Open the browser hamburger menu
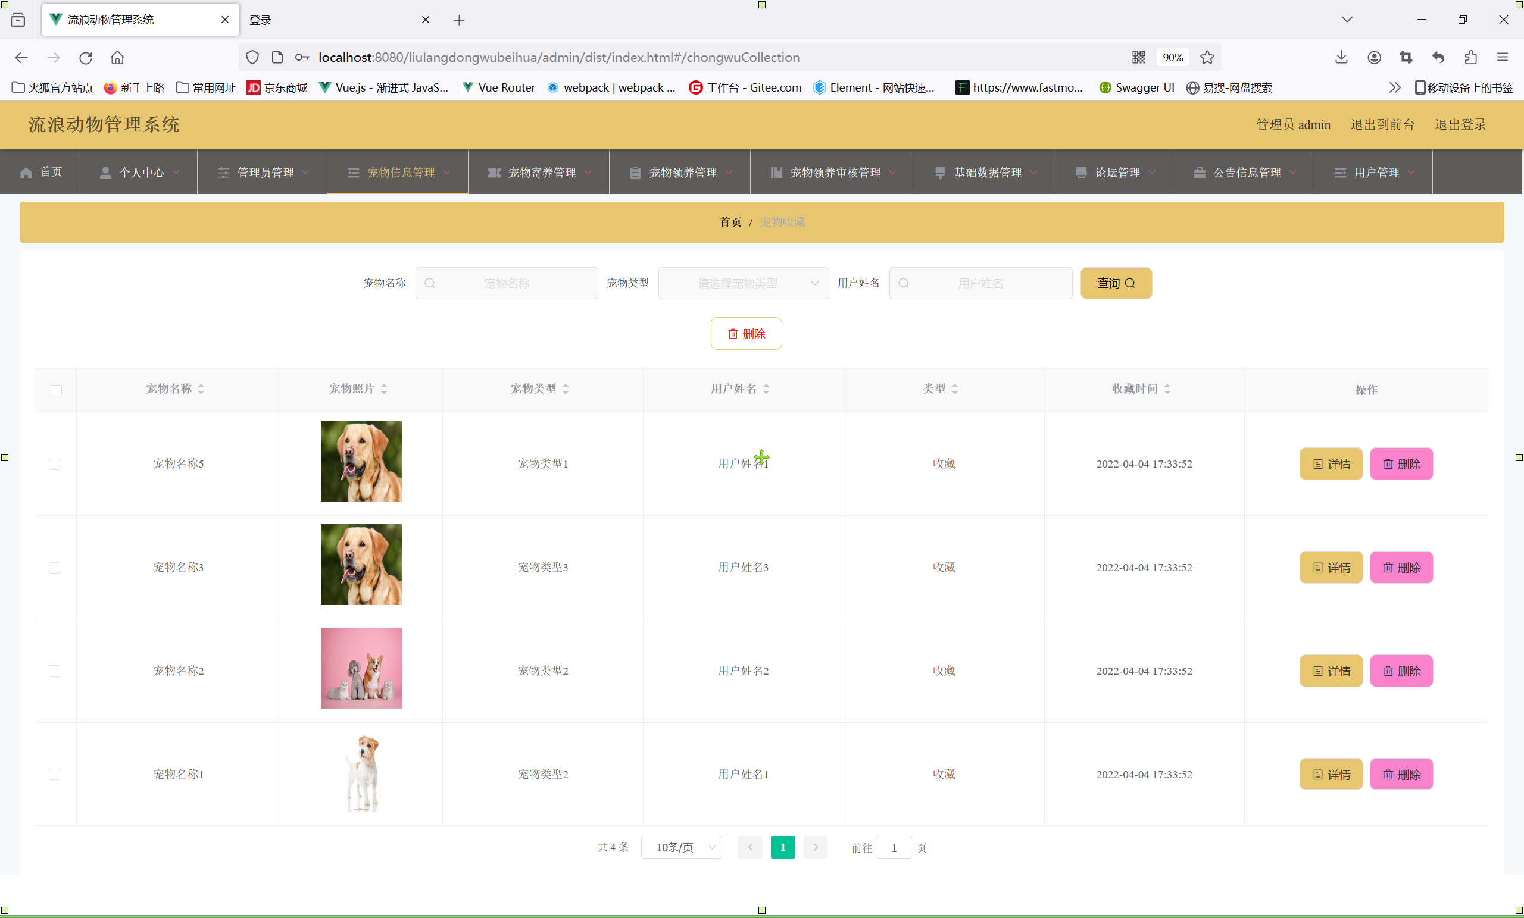Screen dimensions: 1524x918 (x=1503, y=58)
